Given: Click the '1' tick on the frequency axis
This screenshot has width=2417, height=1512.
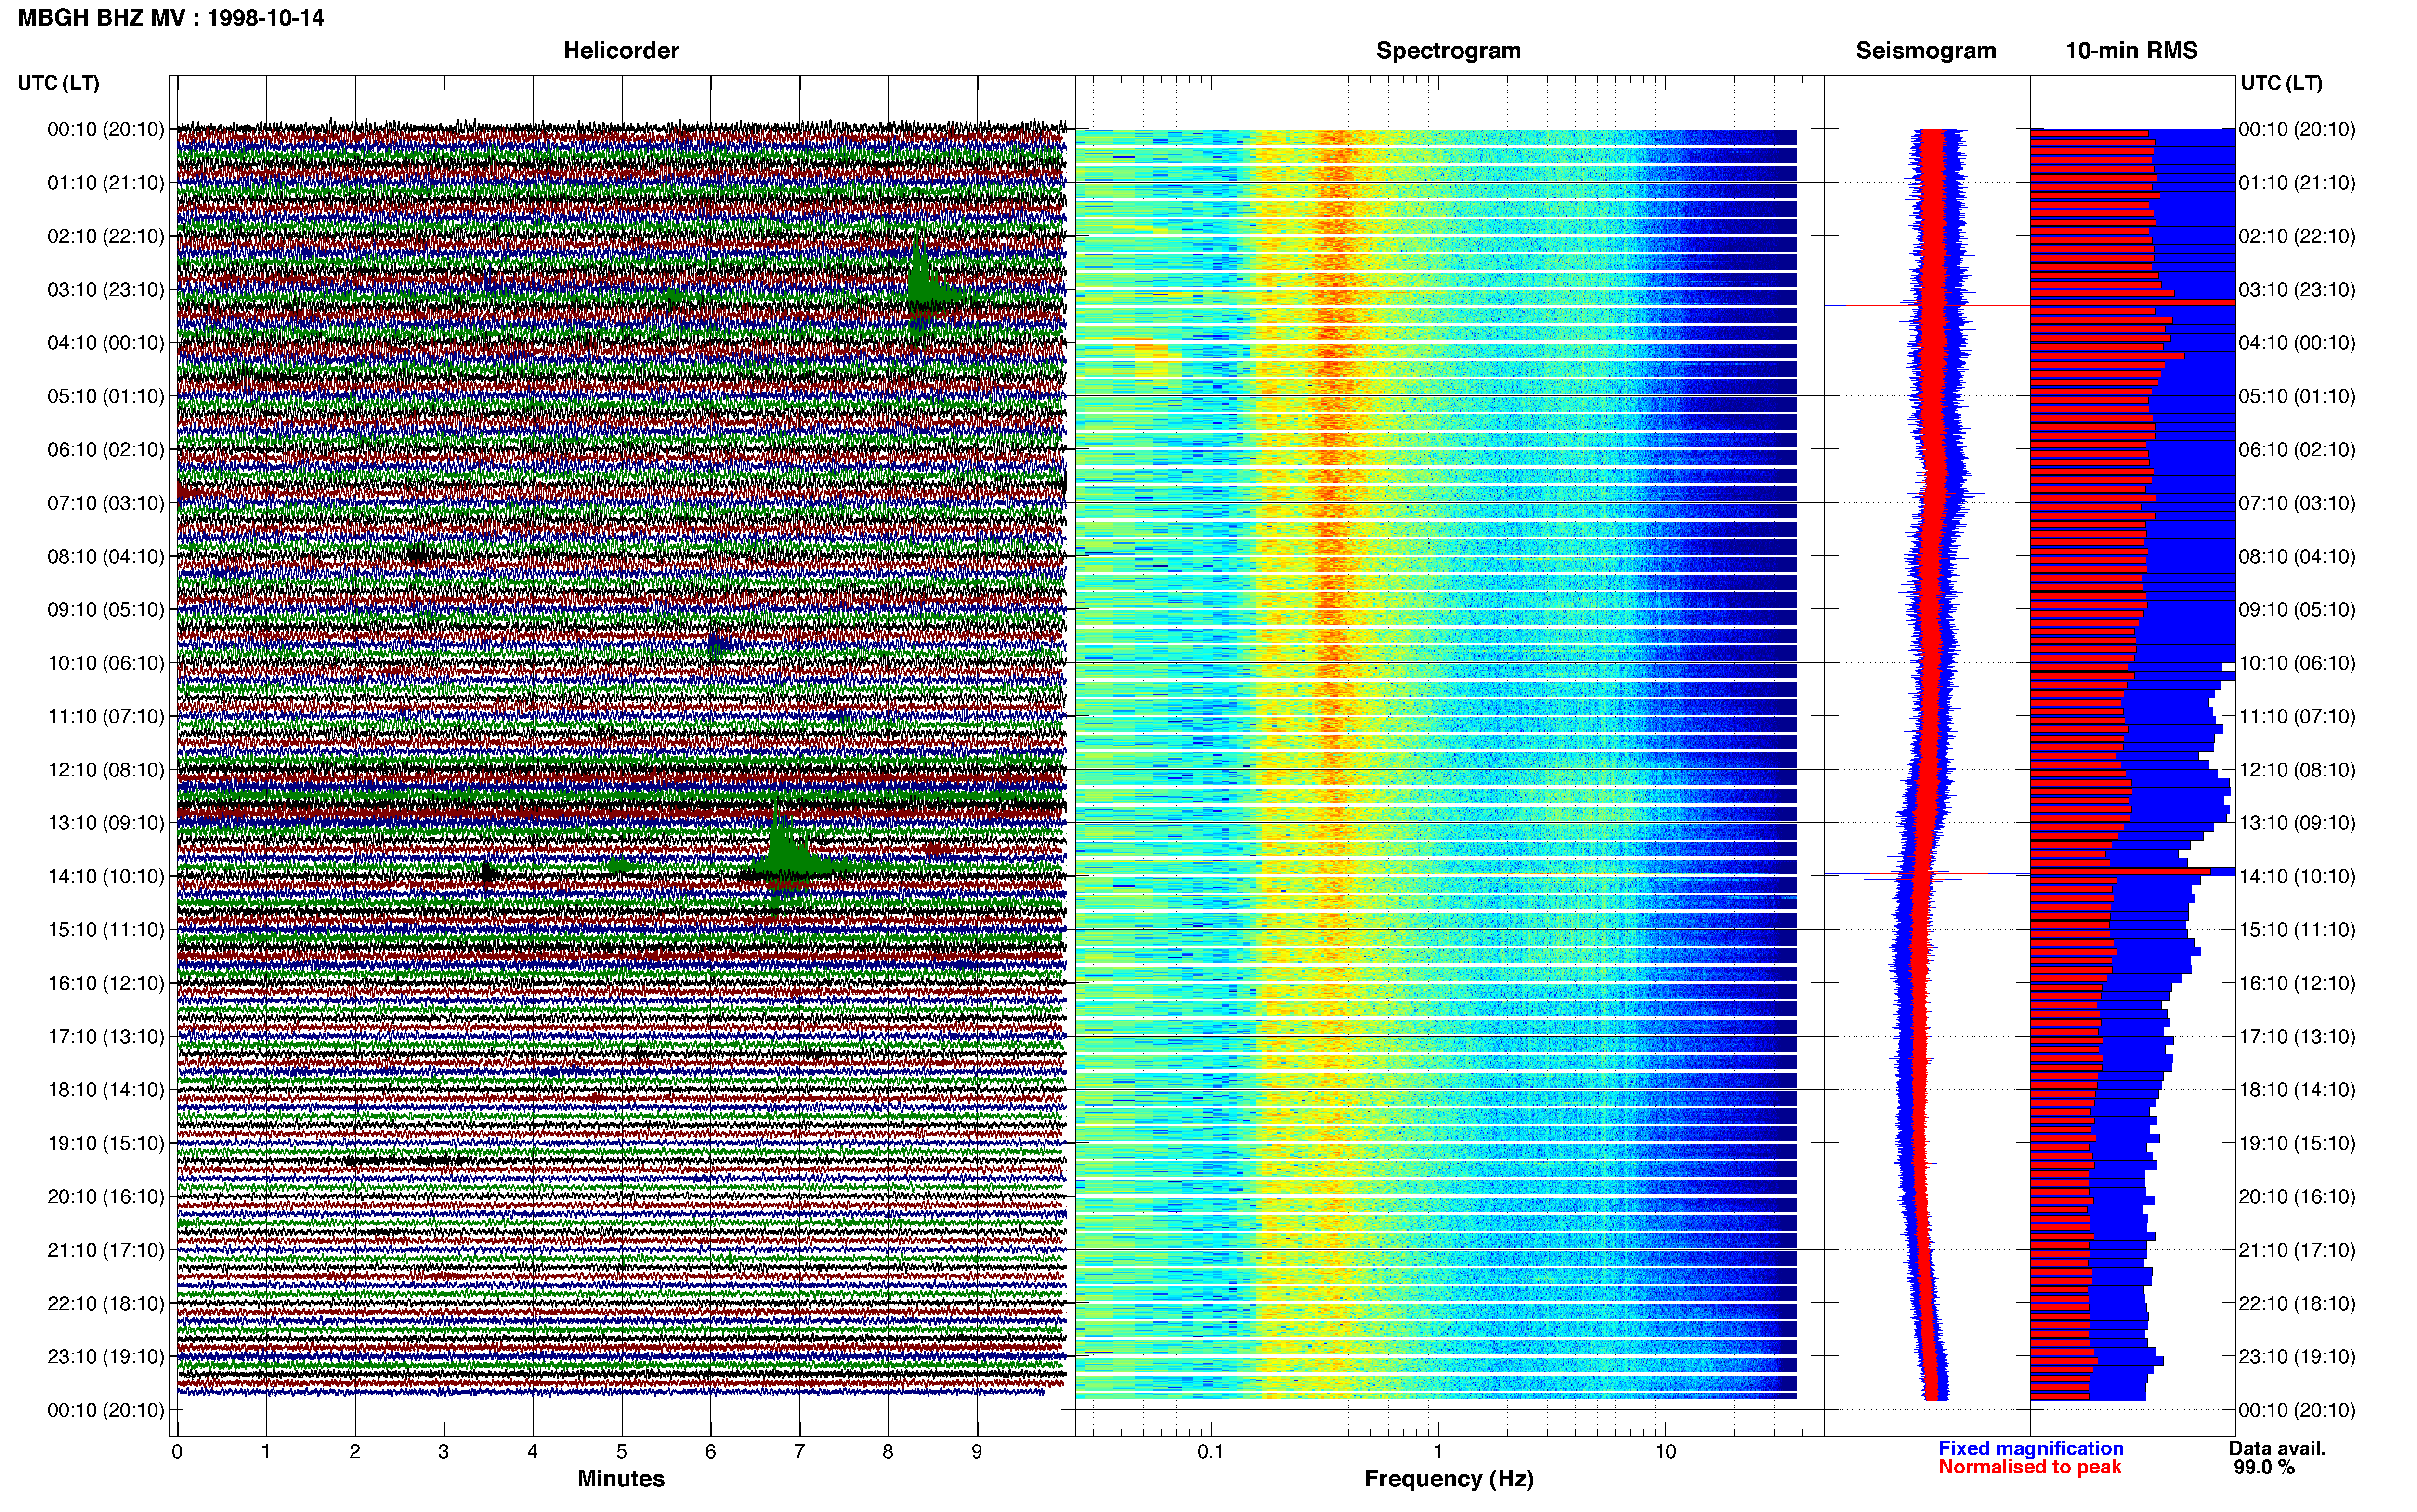Looking at the screenshot, I should point(1438,1452).
